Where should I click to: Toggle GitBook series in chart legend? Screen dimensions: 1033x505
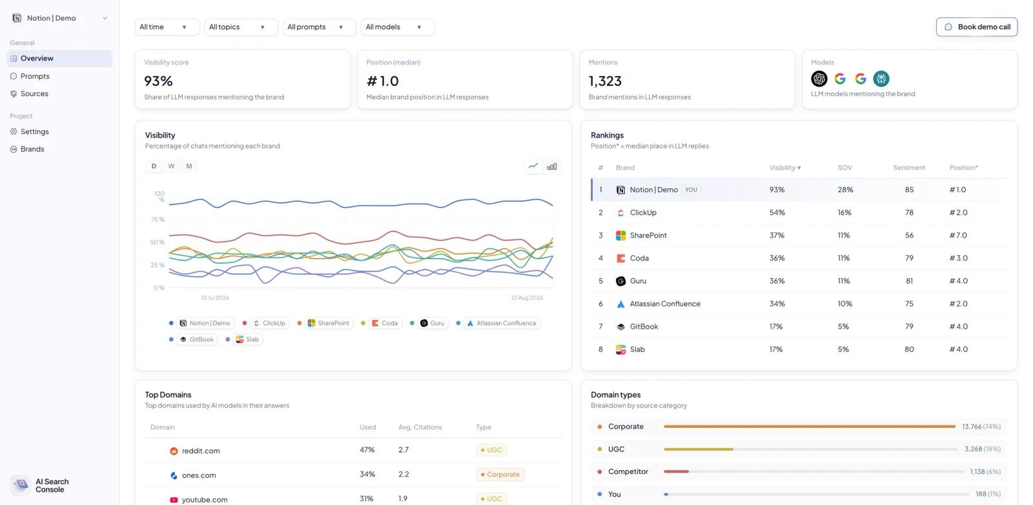(196, 339)
